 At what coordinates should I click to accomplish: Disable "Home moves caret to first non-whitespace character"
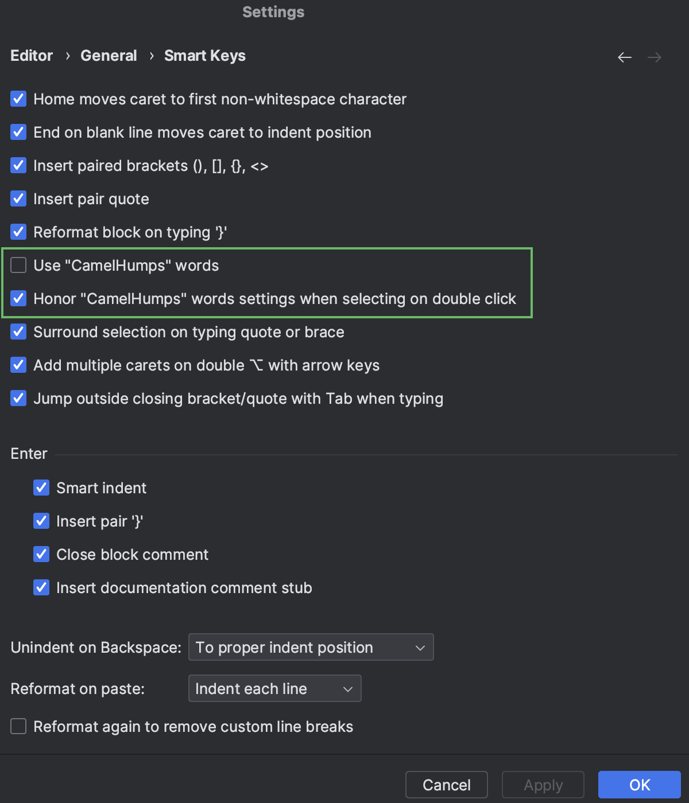coord(18,99)
